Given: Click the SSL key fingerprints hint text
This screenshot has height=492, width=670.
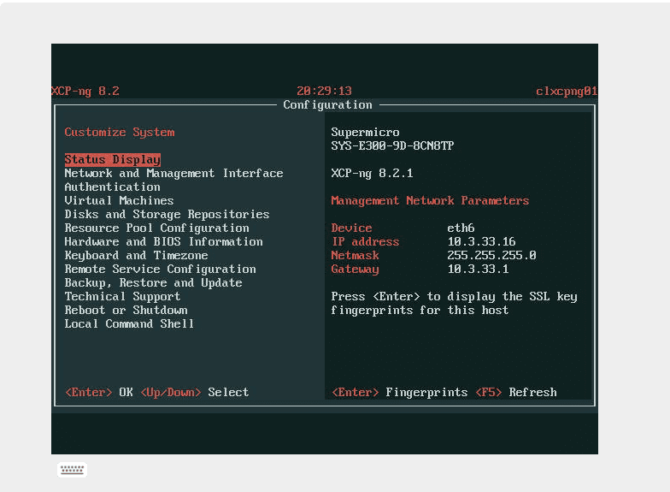Looking at the screenshot, I should [x=455, y=303].
